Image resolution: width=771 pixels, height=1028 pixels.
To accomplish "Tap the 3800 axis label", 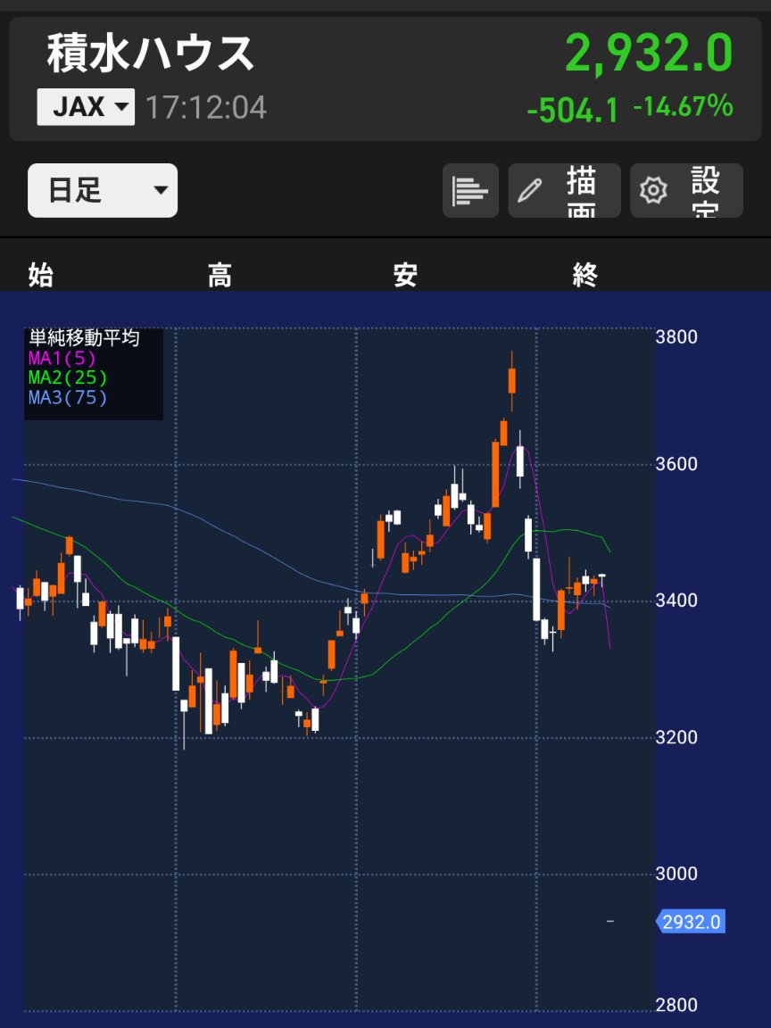I will [x=676, y=337].
